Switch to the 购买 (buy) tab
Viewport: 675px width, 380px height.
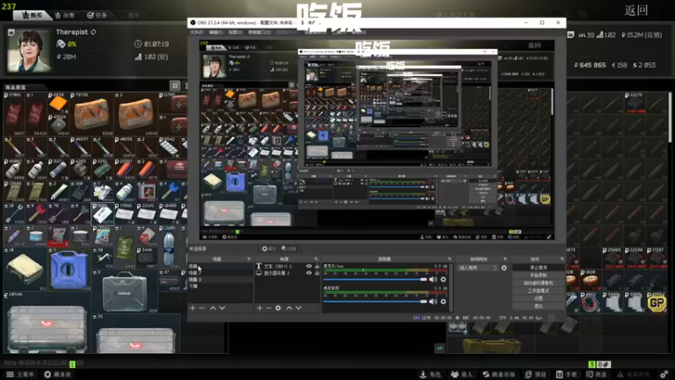pos(31,15)
